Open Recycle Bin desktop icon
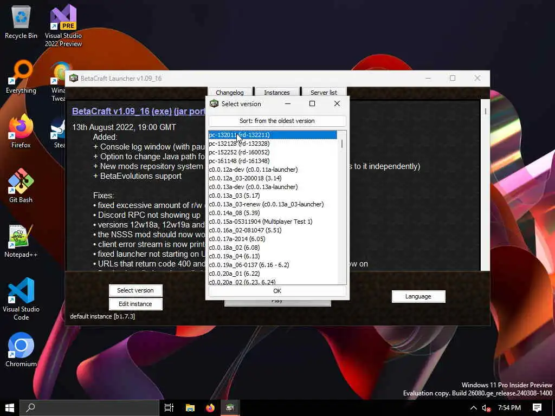The image size is (555, 416). coord(21,23)
